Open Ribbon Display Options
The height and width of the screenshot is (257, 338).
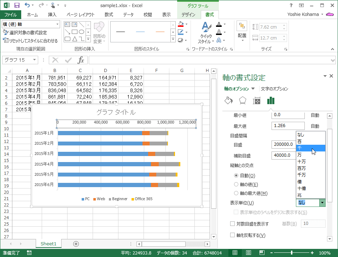click(301, 5)
